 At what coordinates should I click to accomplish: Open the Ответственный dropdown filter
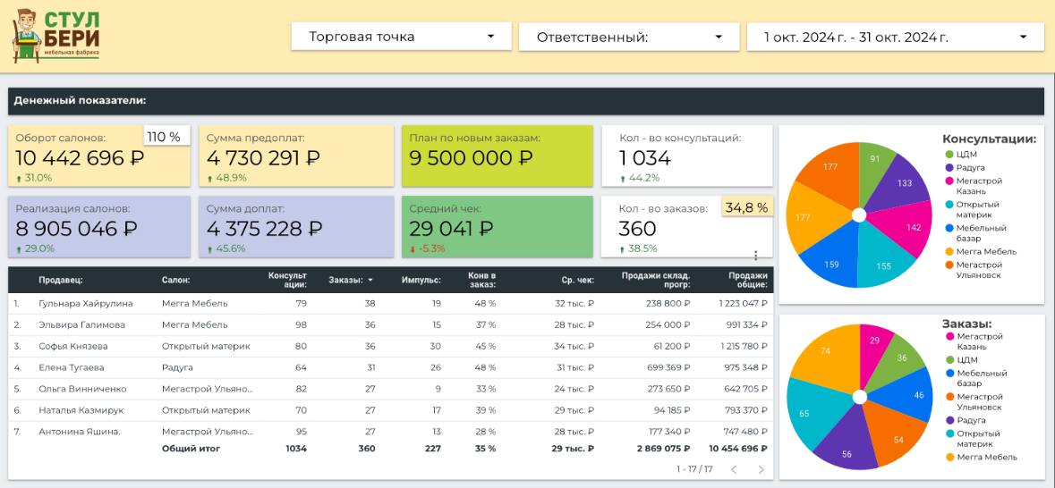tap(629, 37)
